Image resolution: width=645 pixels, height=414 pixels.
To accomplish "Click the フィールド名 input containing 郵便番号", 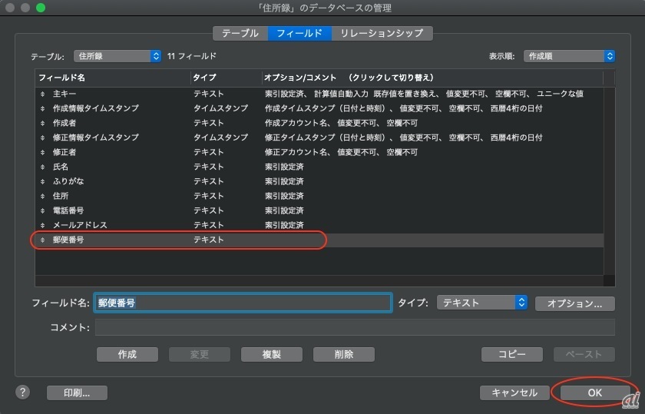I will tap(243, 303).
